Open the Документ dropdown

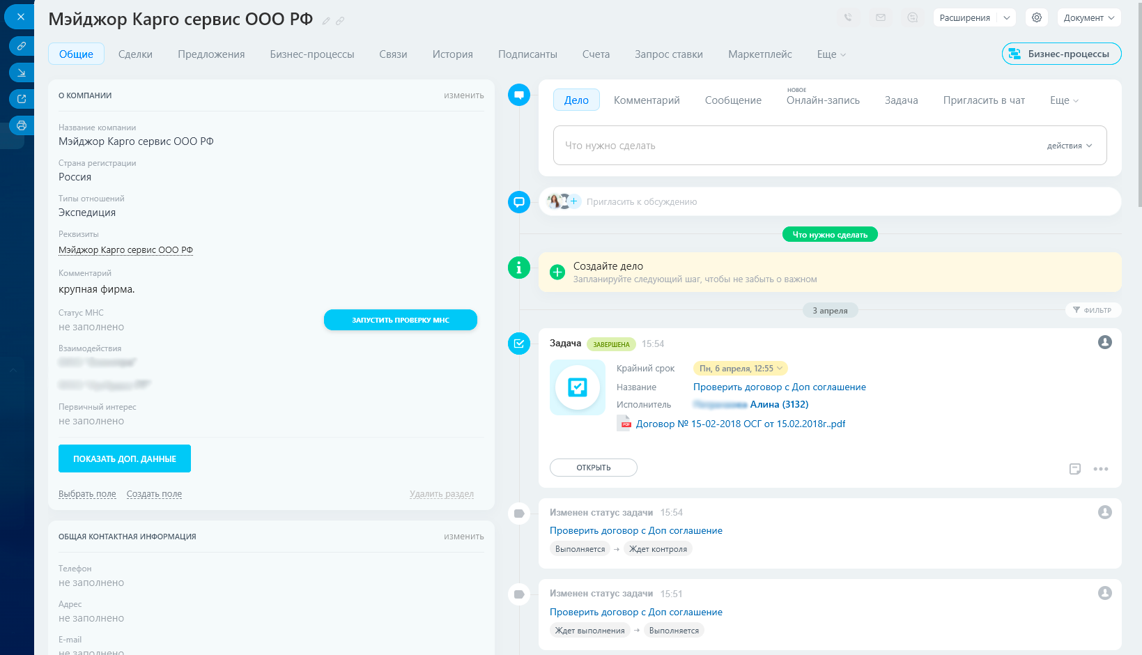click(1088, 17)
